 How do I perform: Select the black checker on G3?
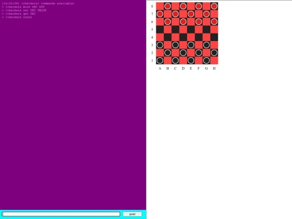pyautogui.click(x=207, y=45)
